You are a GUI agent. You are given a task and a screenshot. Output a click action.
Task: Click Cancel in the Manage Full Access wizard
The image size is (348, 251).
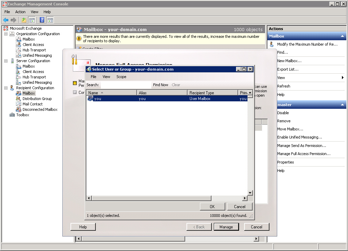coord(257,227)
